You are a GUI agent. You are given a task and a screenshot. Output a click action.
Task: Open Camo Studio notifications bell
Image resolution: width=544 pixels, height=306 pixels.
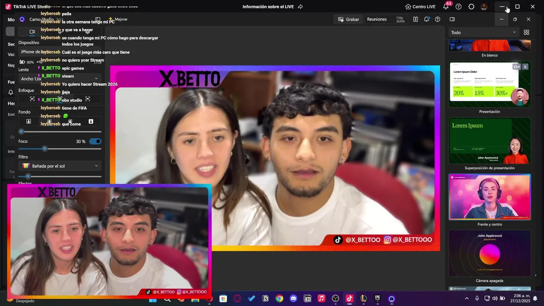426,19
